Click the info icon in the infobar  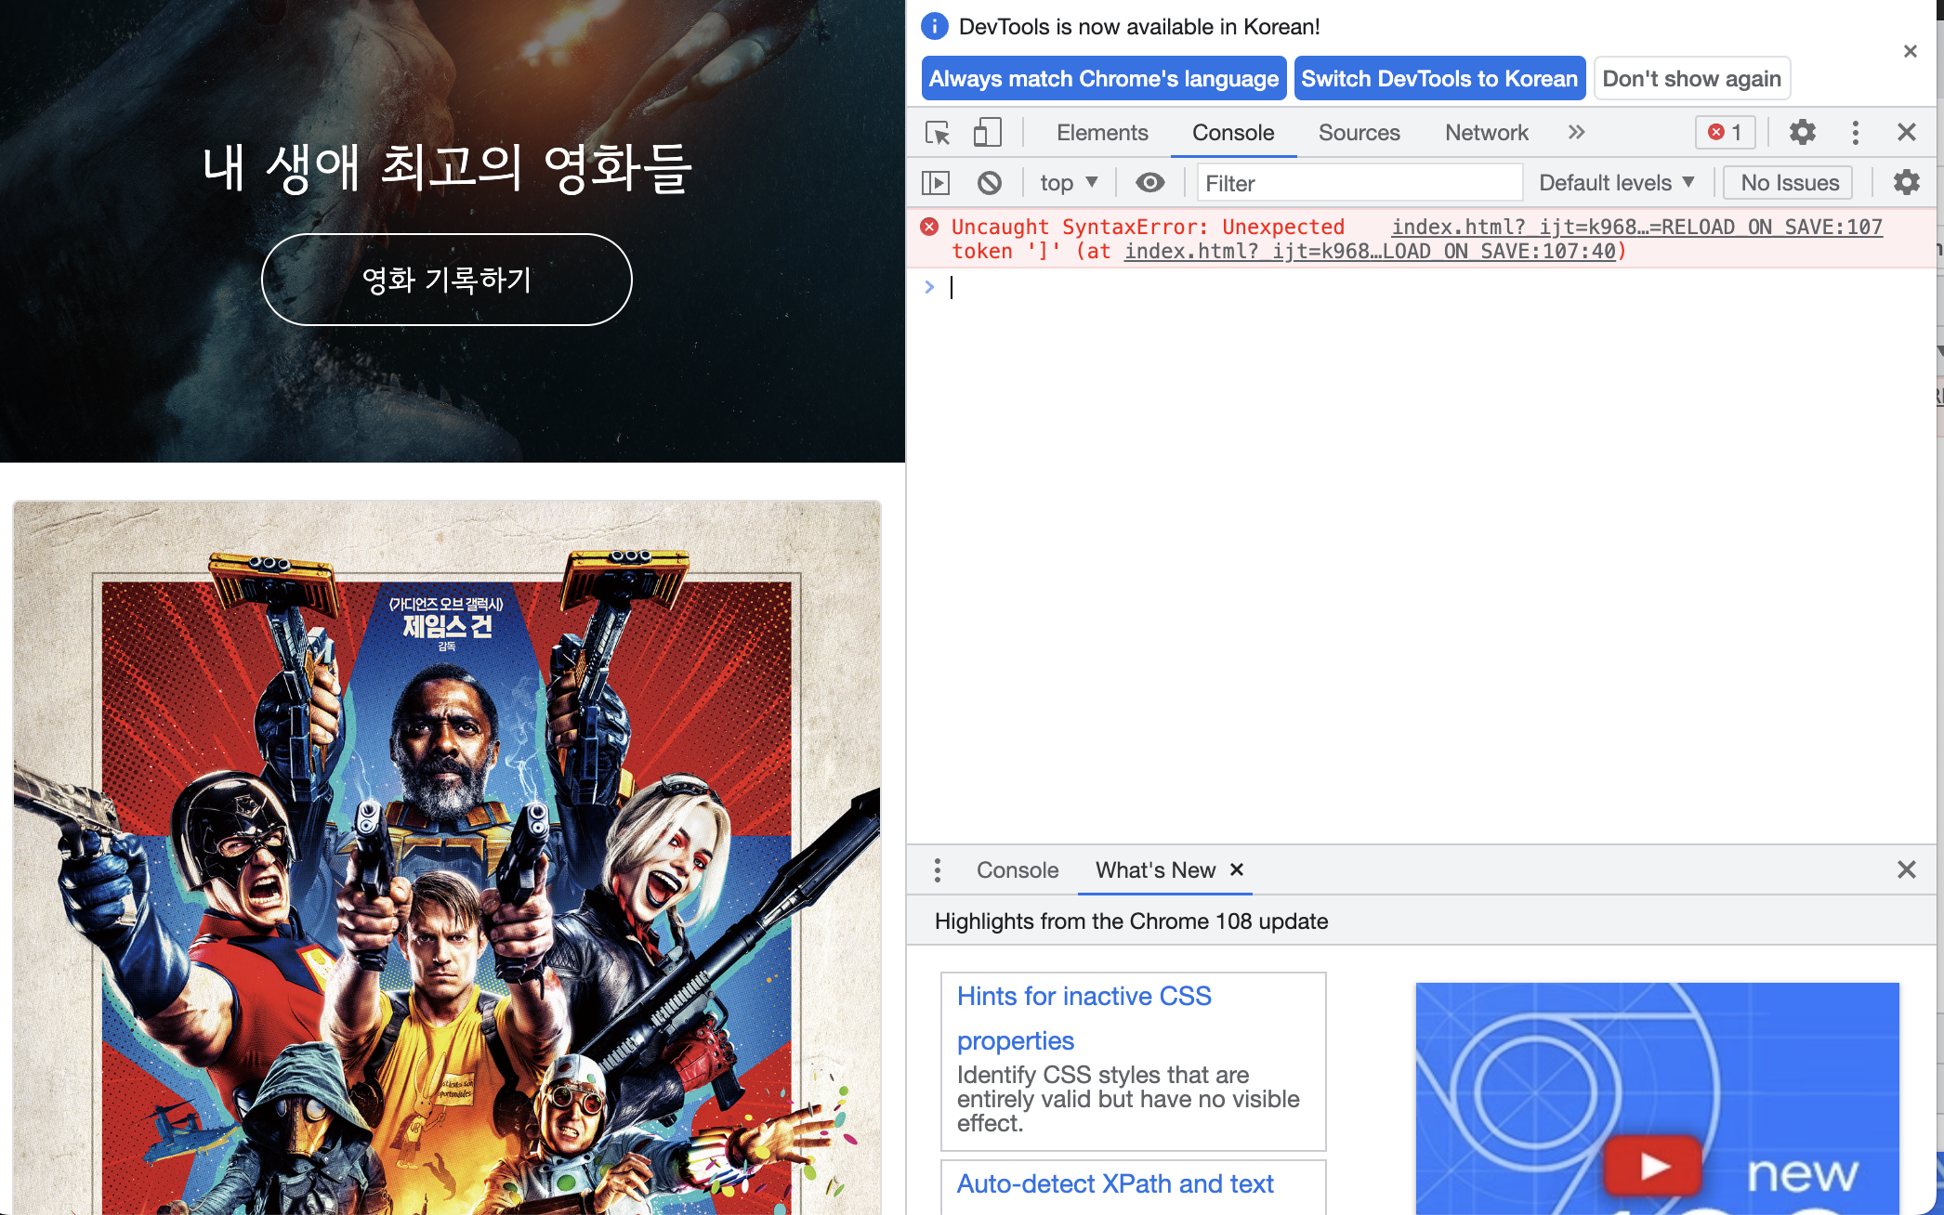(x=934, y=27)
